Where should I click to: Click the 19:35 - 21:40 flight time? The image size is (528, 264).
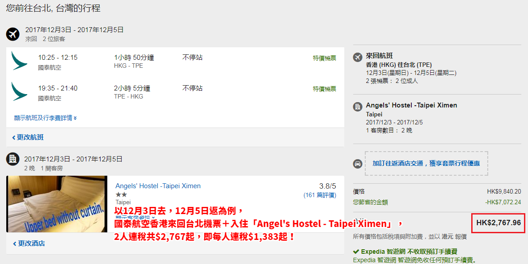click(x=58, y=88)
